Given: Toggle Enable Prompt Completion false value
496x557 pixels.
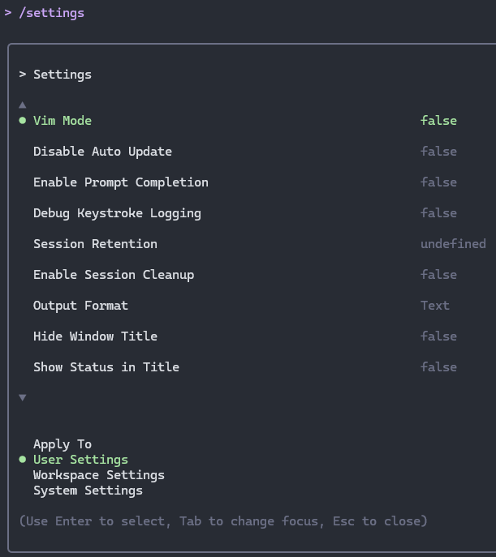Looking at the screenshot, I should [x=438, y=182].
